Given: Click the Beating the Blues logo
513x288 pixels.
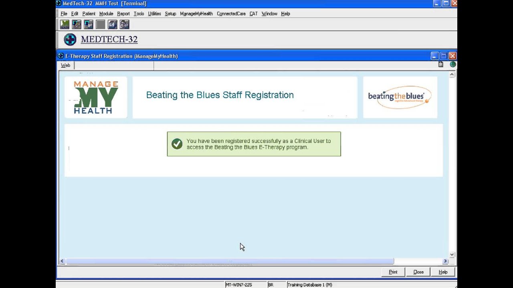Looking at the screenshot, I should 400,97.
